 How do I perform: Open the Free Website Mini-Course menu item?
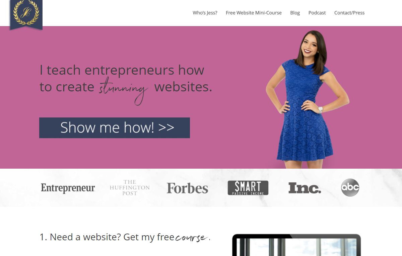point(254,13)
